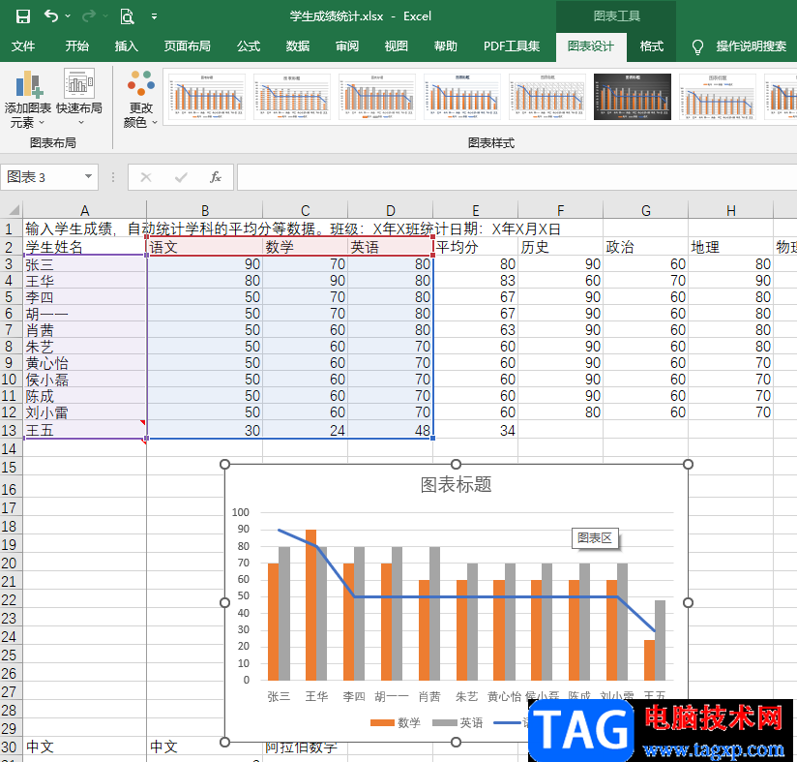The height and width of the screenshot is (762, 797).
Task: Click the 平均分 header cell
Action: click(476, 247)
